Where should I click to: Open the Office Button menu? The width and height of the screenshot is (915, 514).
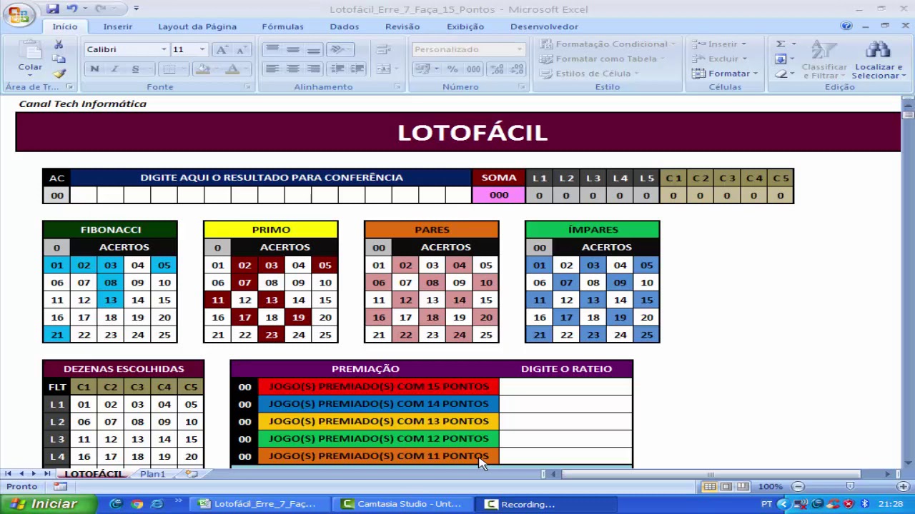pos(19,14)
